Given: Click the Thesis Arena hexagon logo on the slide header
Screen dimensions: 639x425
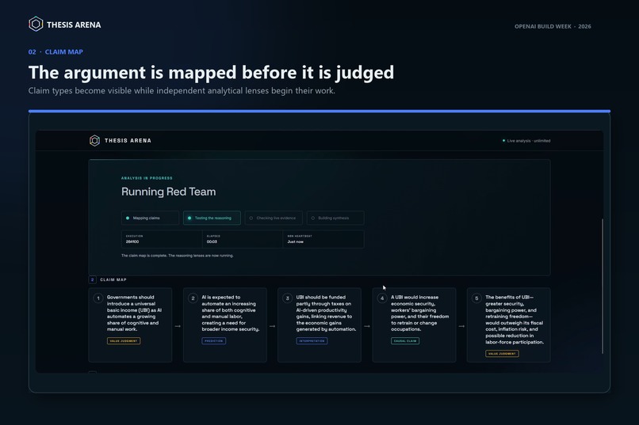Looking at the screenshot, I should (36, 25).
